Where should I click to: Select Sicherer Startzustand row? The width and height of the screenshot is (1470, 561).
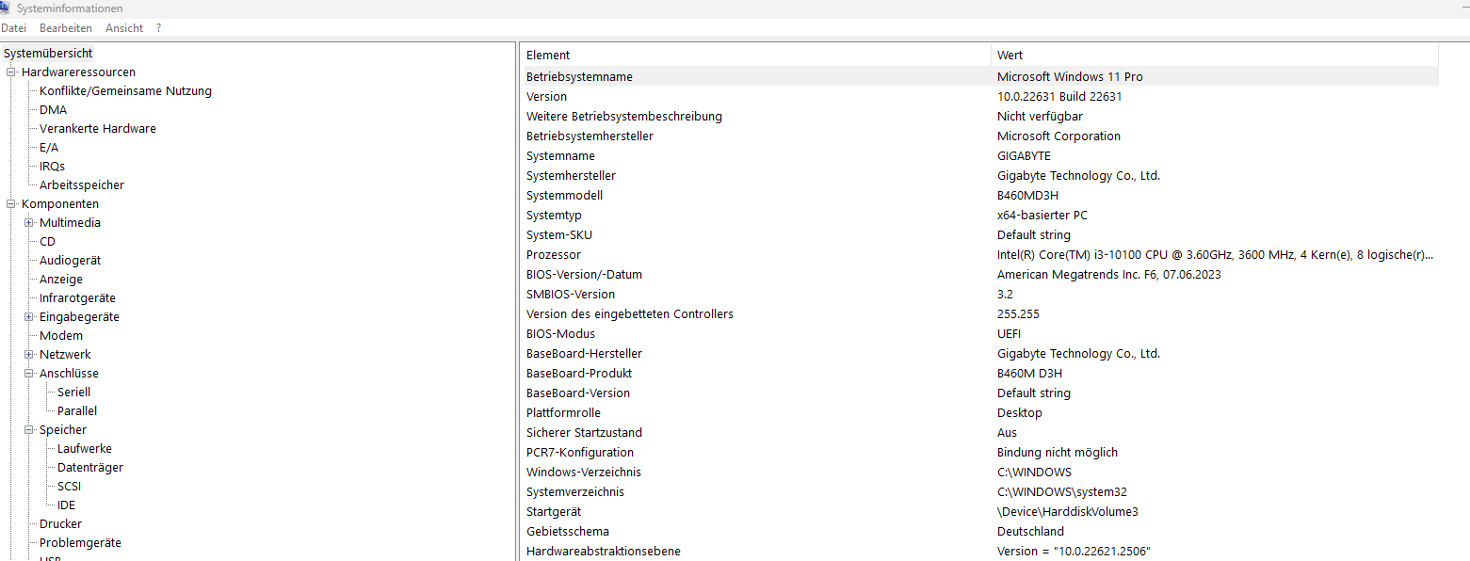pyautogui.click(x=980, y=433)
